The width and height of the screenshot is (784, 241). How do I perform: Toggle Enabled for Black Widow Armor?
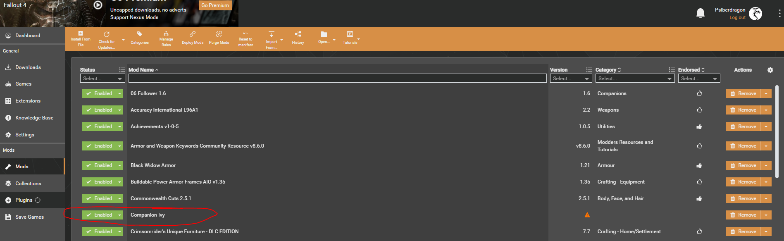[99, 165]
